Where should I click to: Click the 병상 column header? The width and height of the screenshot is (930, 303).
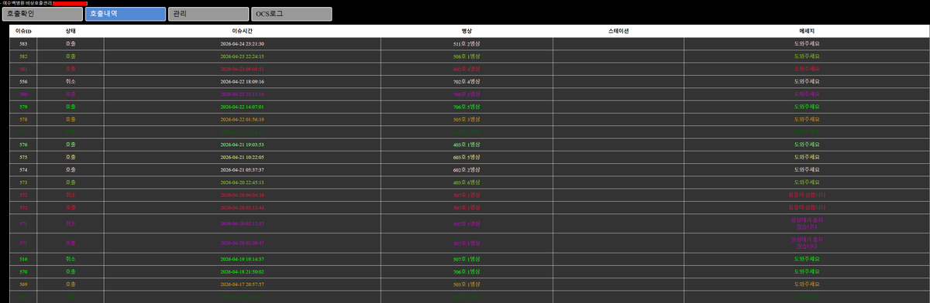pos(467,31)
